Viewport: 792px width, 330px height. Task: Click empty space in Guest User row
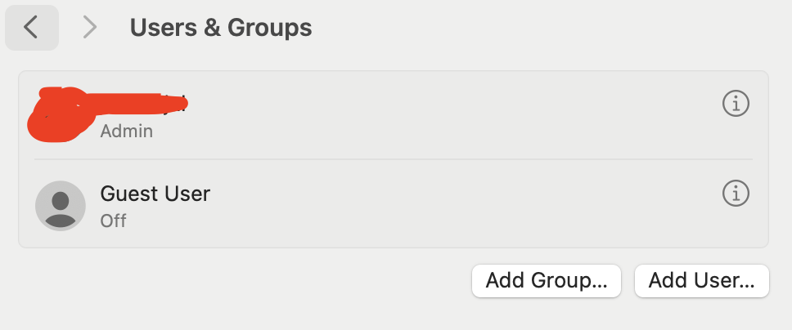point(450,204)
